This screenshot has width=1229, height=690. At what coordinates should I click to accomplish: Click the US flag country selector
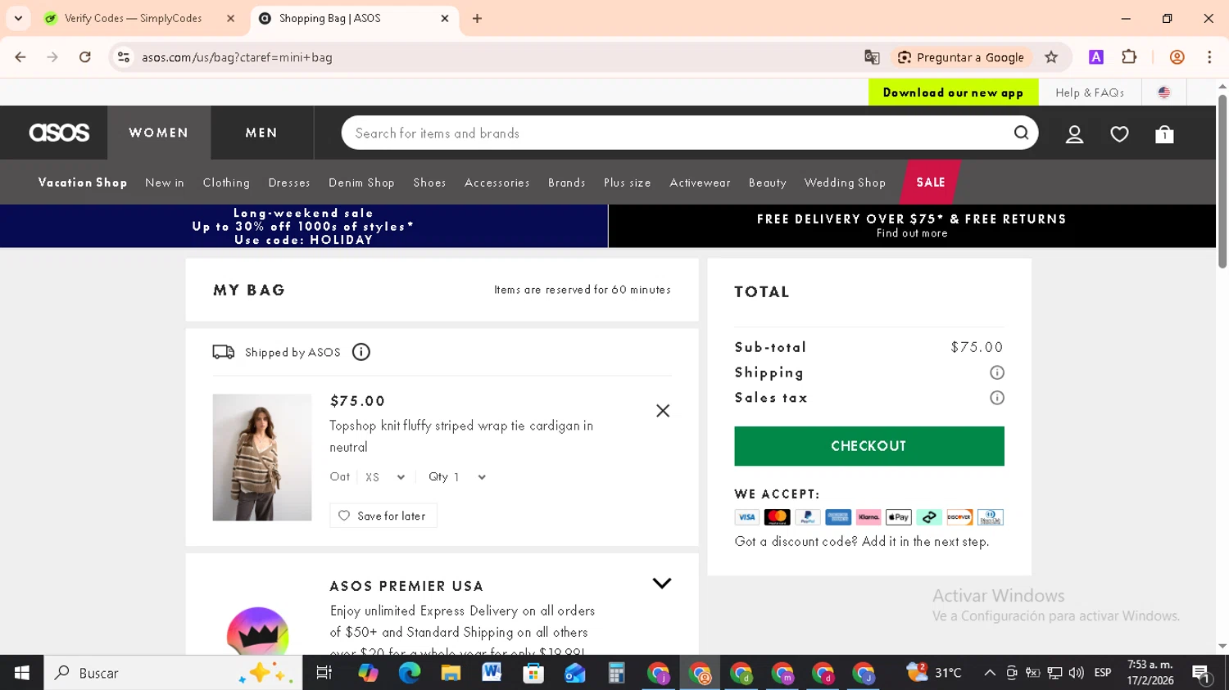(x=1163, y=92)
